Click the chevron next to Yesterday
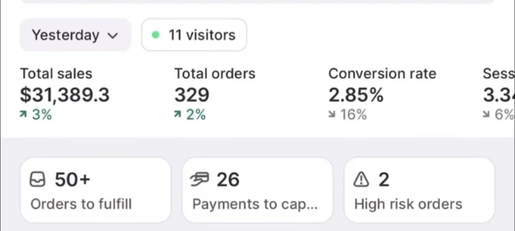 [x=112, y=36]
